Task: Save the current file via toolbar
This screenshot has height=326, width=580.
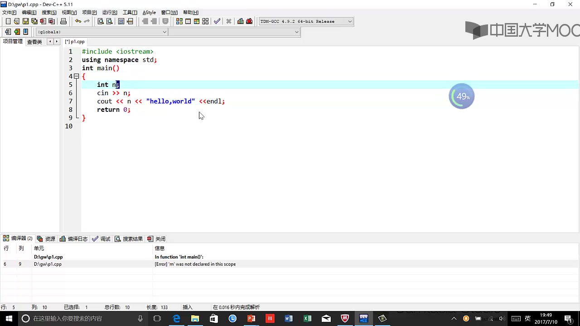Action: (x=25, y=21)
